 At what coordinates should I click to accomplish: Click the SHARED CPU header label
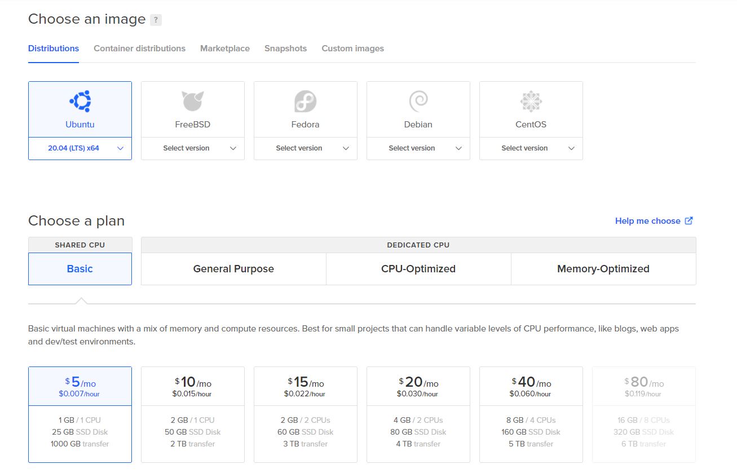coord(80,245)
